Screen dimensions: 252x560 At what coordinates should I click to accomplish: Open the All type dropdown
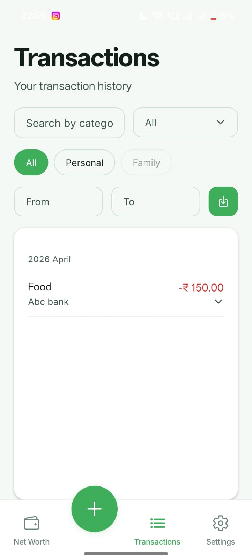(185, 122)
